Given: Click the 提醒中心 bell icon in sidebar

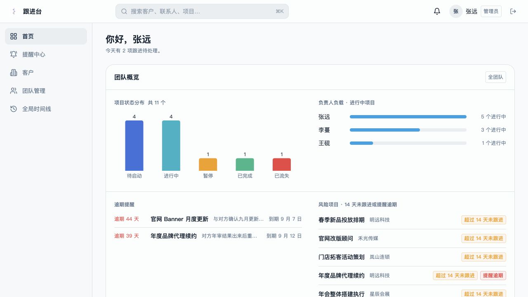Looking at the screenshot, I should (x=14, y=54).
